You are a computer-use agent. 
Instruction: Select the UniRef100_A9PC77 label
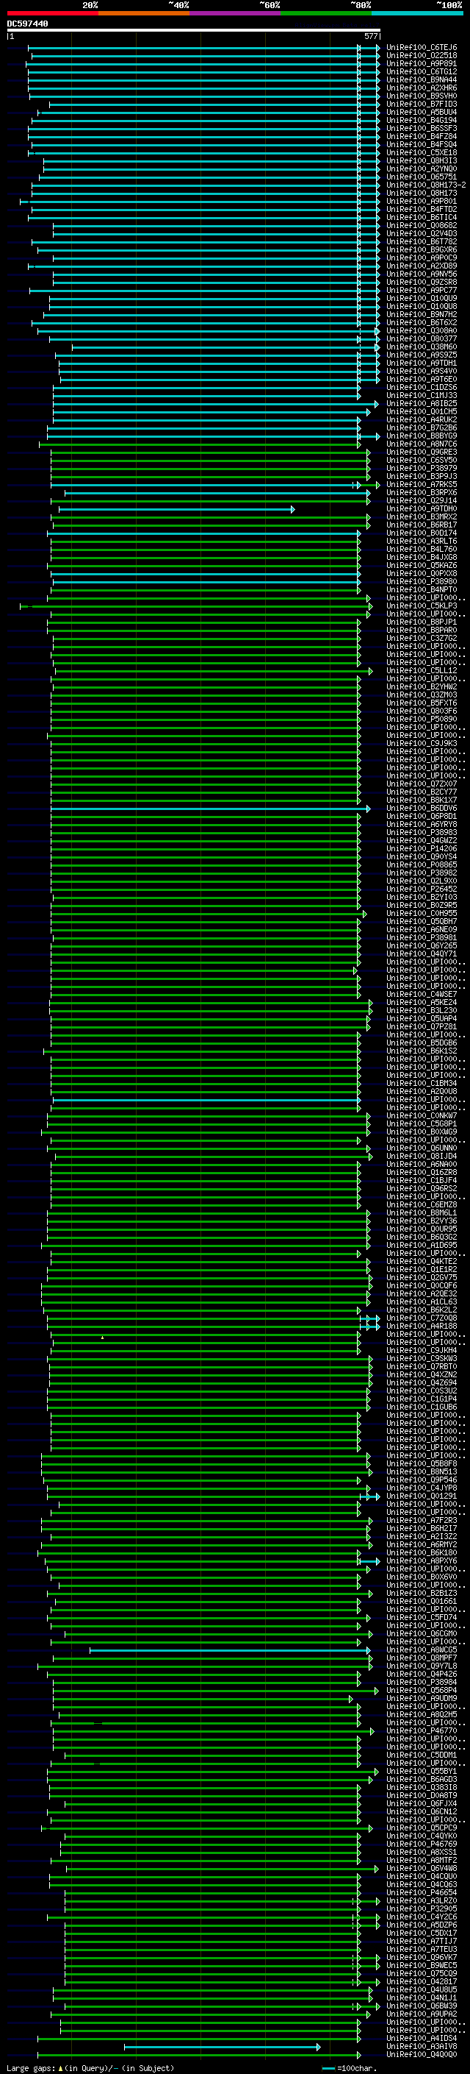tap(421, 290)
